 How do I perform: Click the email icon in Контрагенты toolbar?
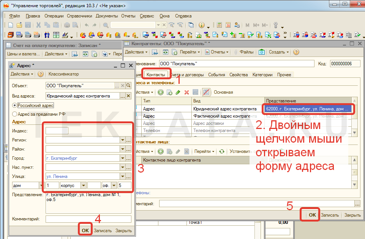click(x=262, y=52)
